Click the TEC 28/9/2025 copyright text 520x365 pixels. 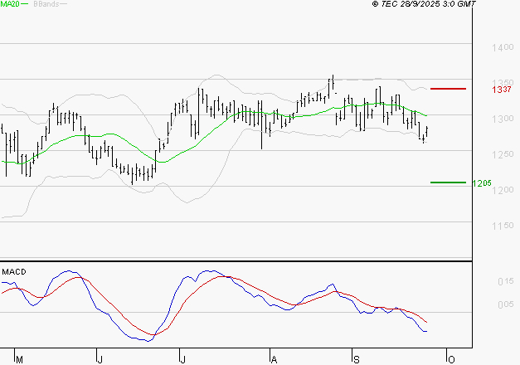[x=424, y=4]
